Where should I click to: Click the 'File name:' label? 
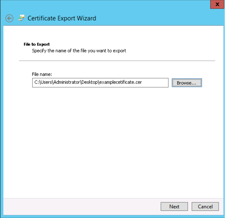point(42,74)
